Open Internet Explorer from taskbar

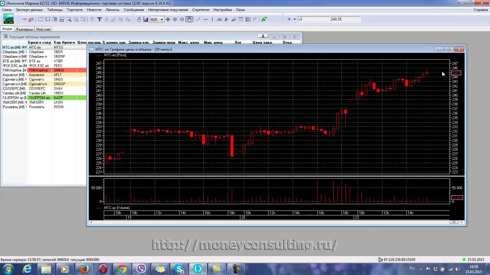[x=27, y=269]
